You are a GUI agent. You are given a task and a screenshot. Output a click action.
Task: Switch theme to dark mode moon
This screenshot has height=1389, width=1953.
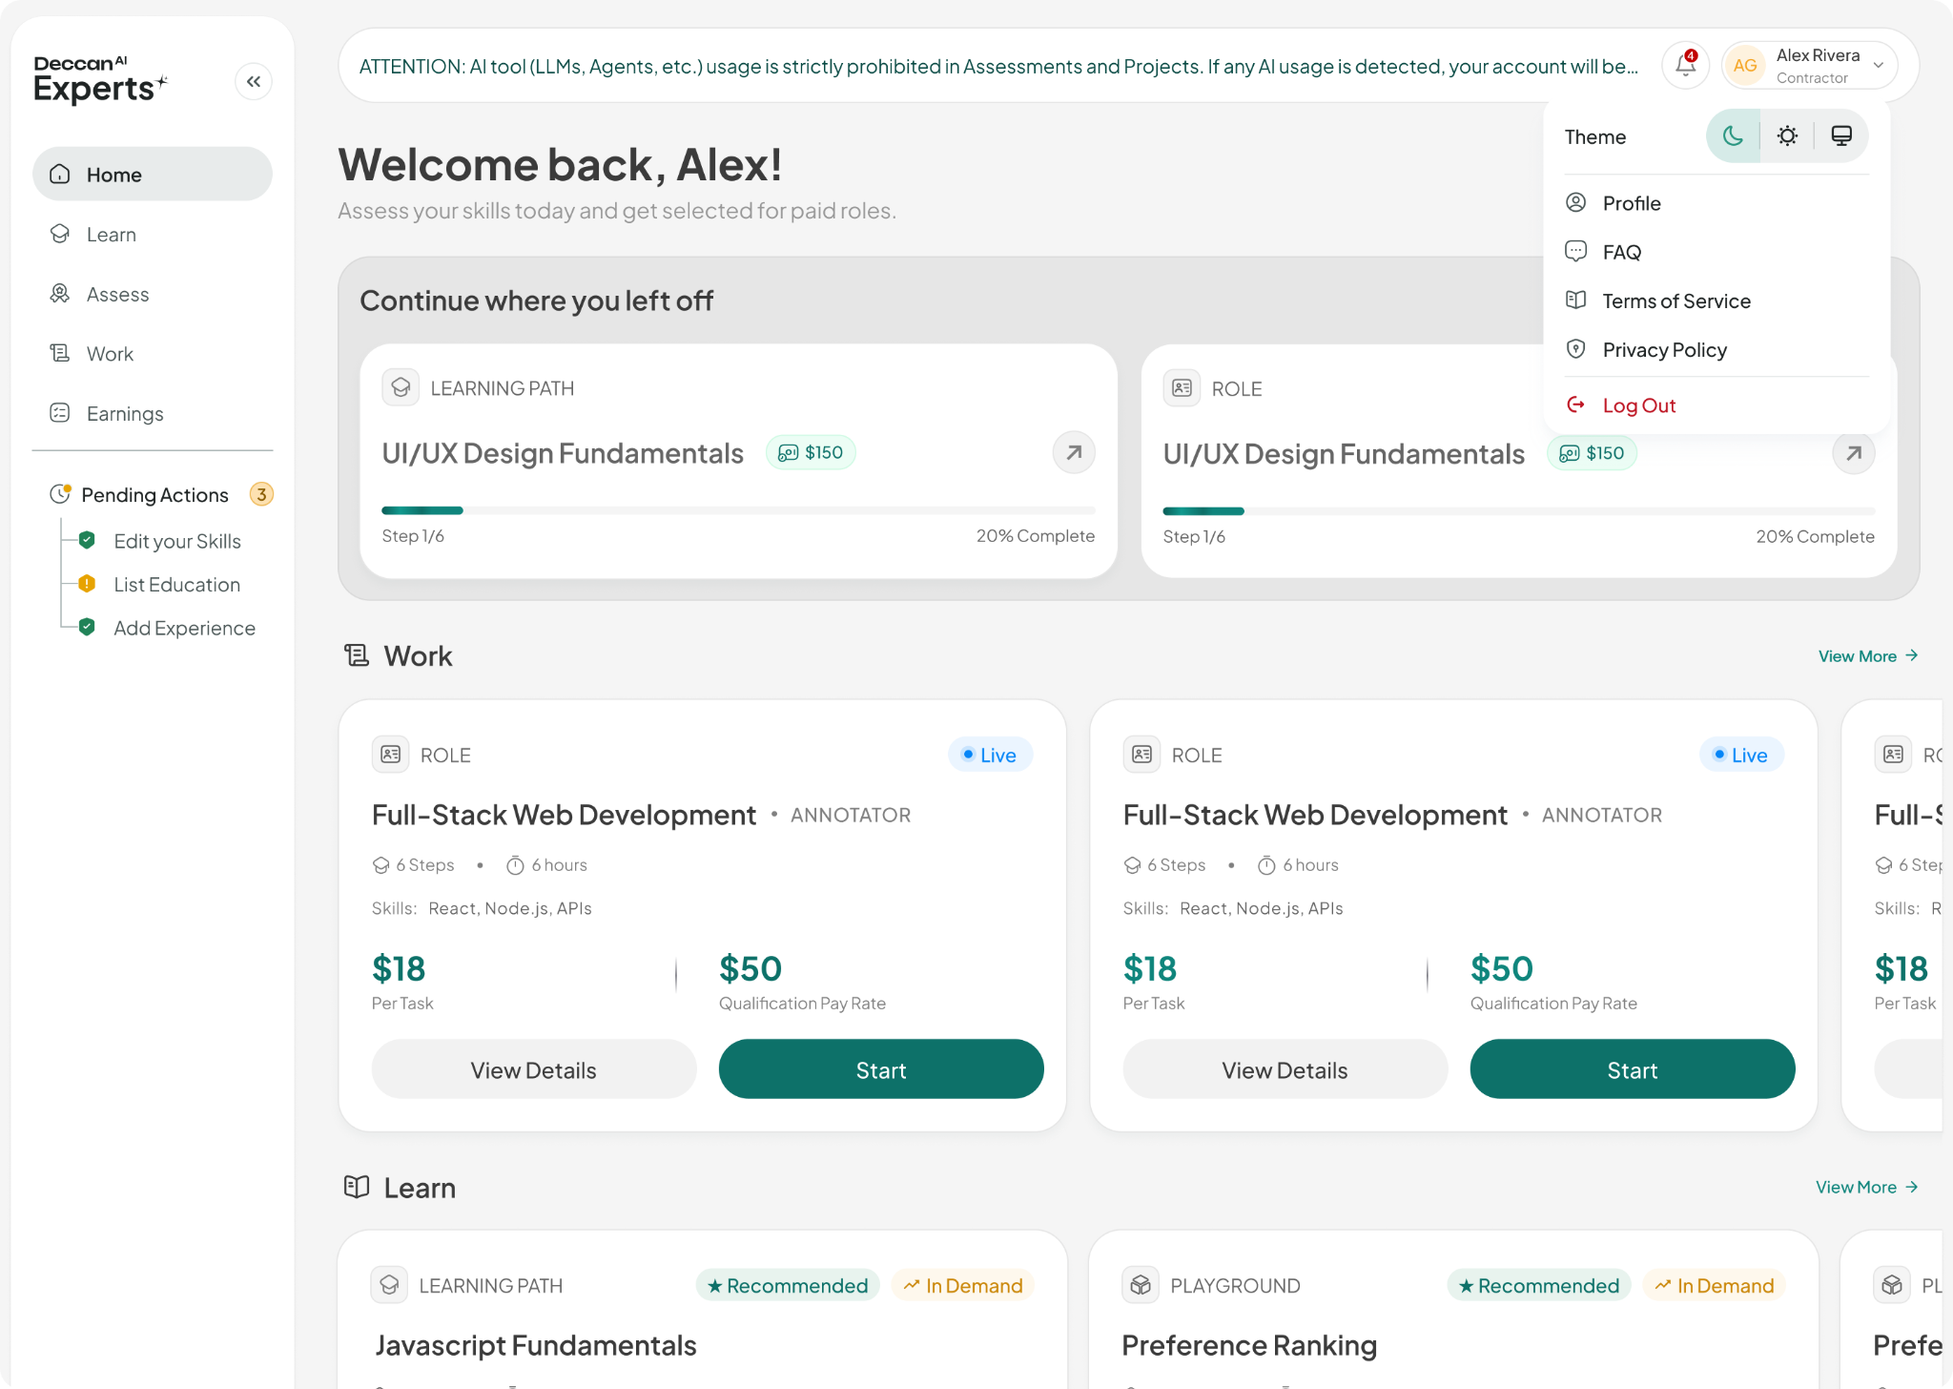pyautogui.click(x=1734, y=136)
